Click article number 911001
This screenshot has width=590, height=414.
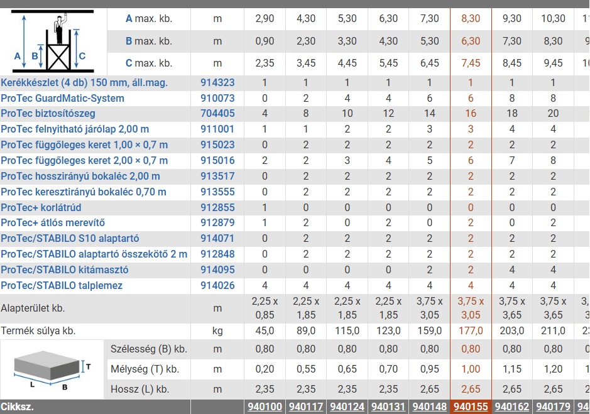[x=217, y=129]
